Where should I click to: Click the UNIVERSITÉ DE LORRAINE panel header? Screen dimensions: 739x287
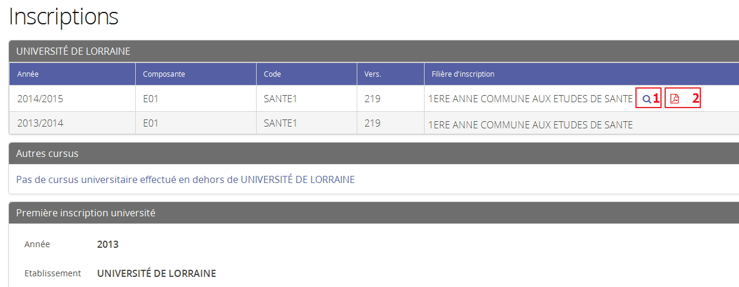click(x=73, y=52)
